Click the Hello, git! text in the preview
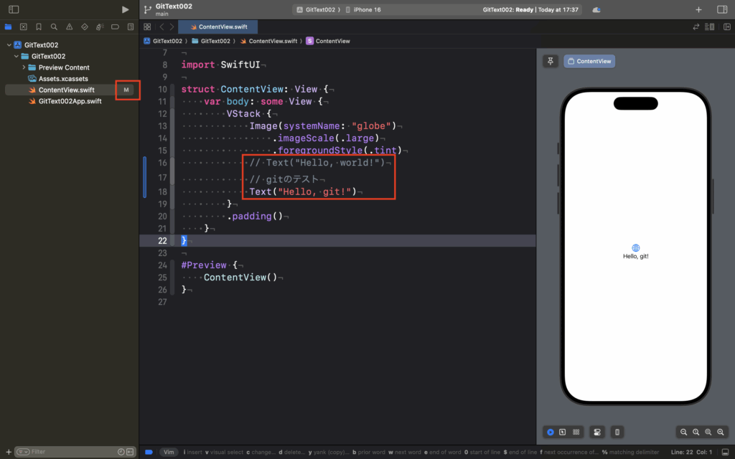 [x=636, y=256]
